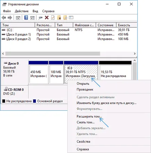Viewport: 151px width, 153px height.
Task: Click the disk pane scroll up arrow
Action: tap(135, 60)
